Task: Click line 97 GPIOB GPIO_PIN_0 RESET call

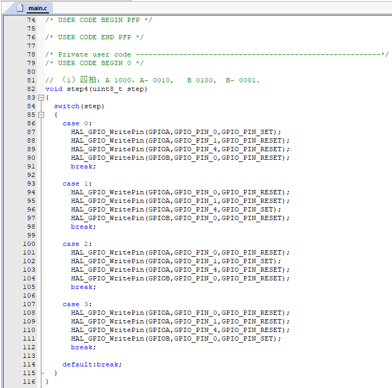Action: [180, 218]
